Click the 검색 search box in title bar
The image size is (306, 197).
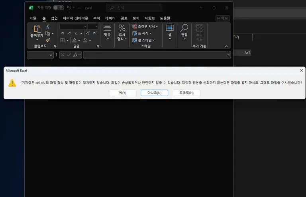(x=134, y=8)
